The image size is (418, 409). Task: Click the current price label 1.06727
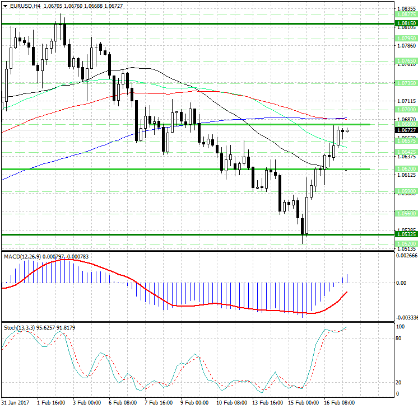coord(406,130)
